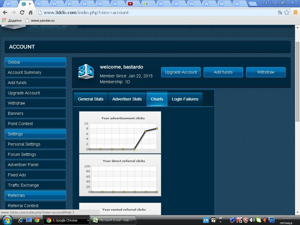Screen dimensions: 300x225
Task: Click the last data point on advertisement clicks chart
Action: click(157, 128)
